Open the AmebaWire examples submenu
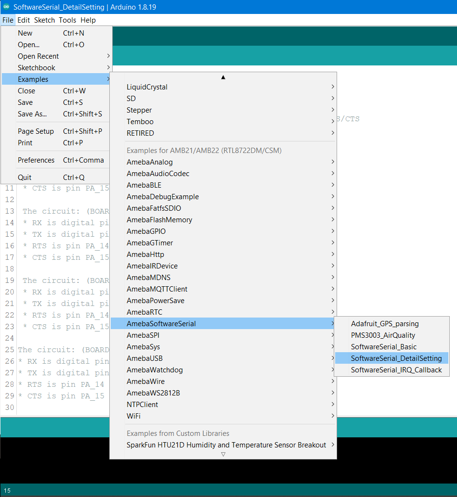The image size is (457, 497). tap(223, 382)
